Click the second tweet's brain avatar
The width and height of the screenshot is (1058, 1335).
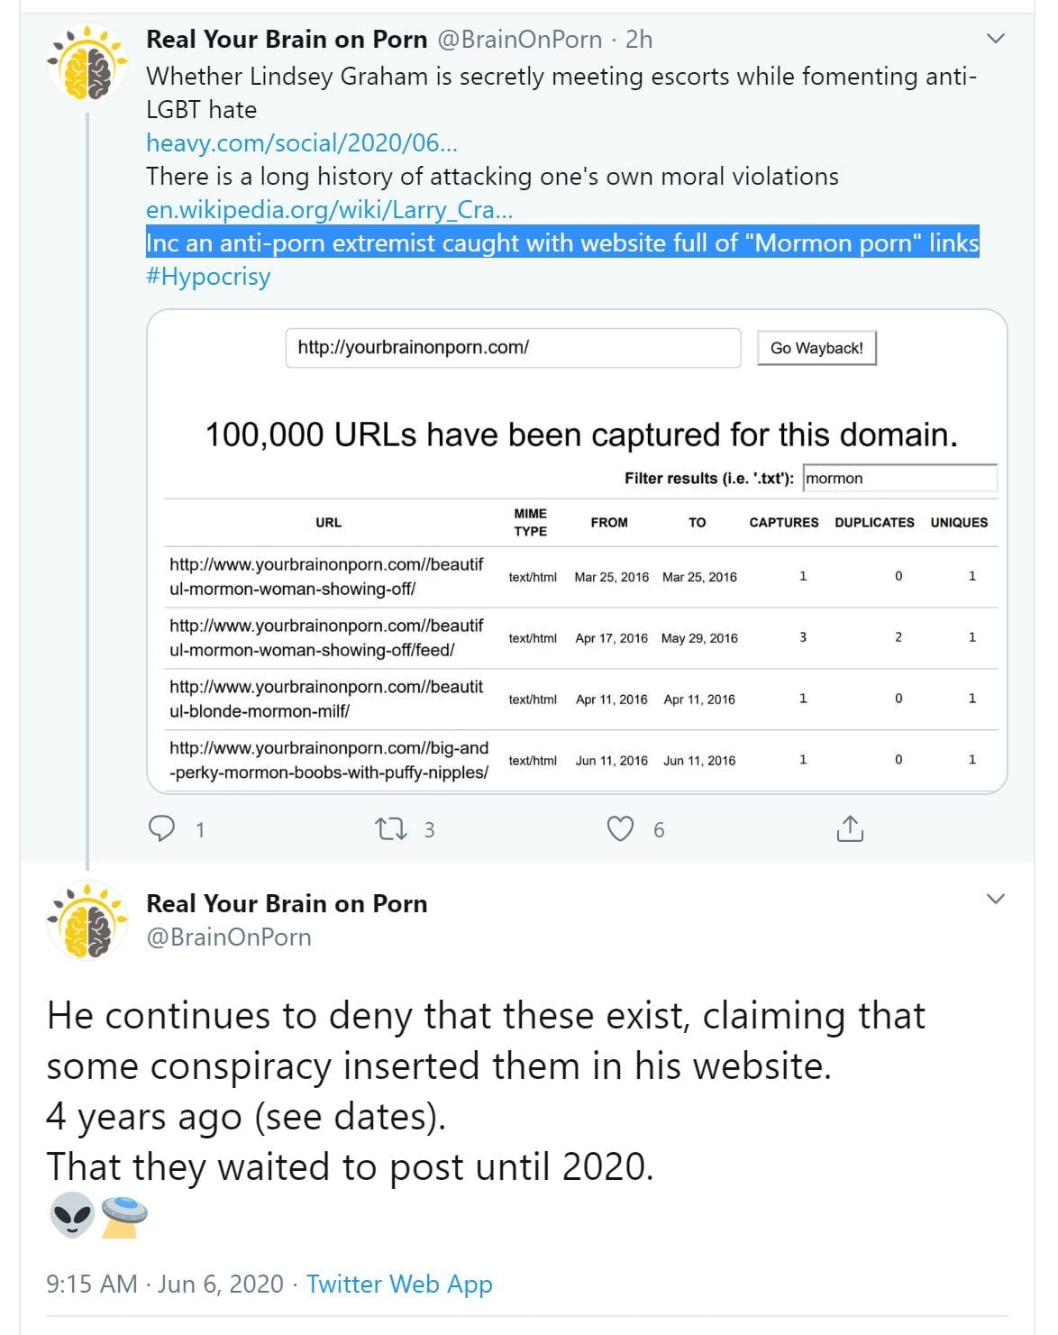click(x=87, y=920)
